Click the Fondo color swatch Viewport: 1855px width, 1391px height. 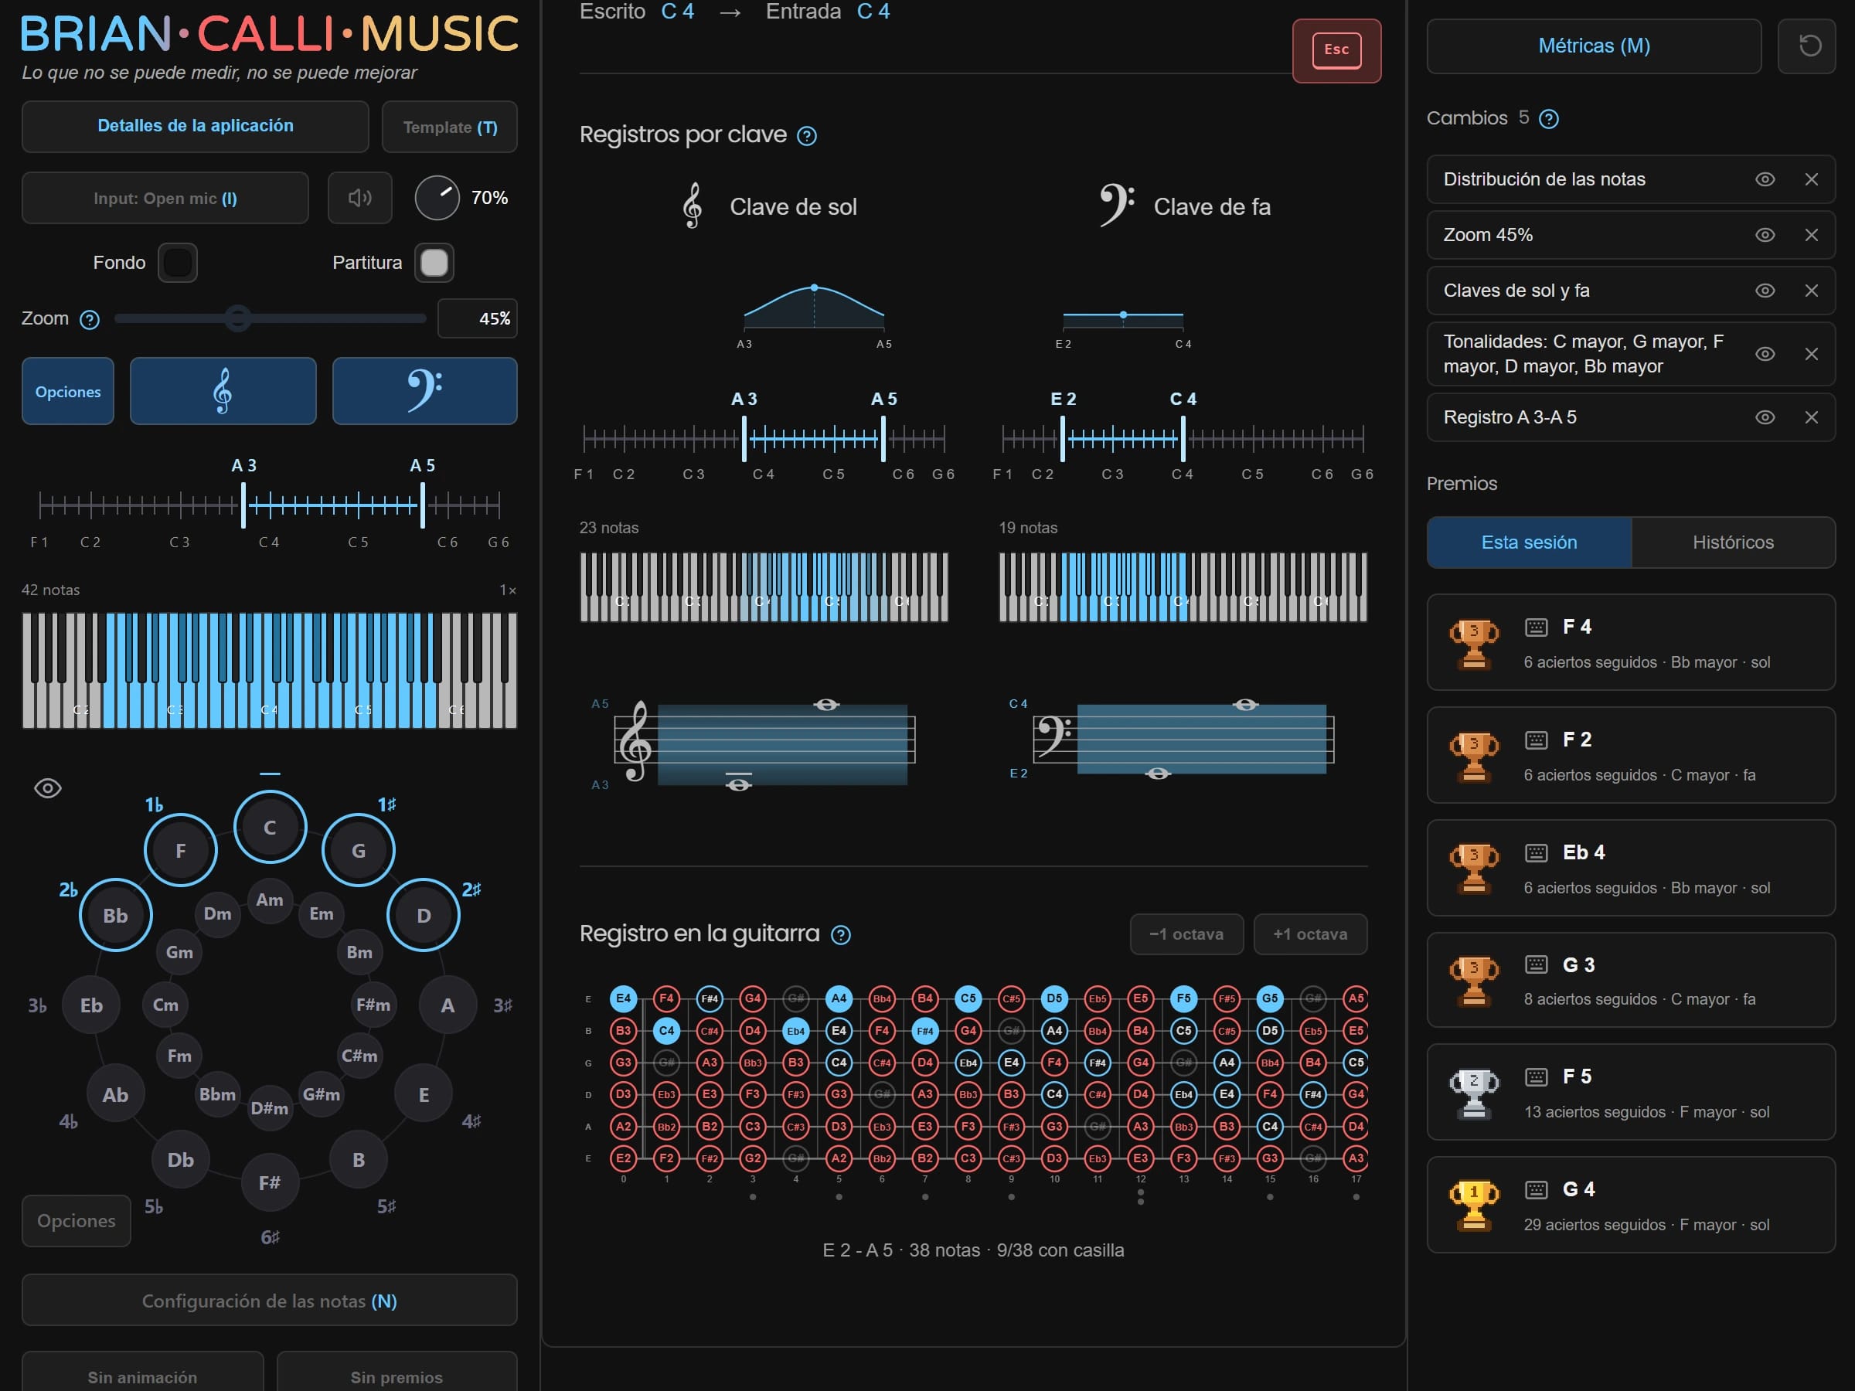tap(178, 263)
